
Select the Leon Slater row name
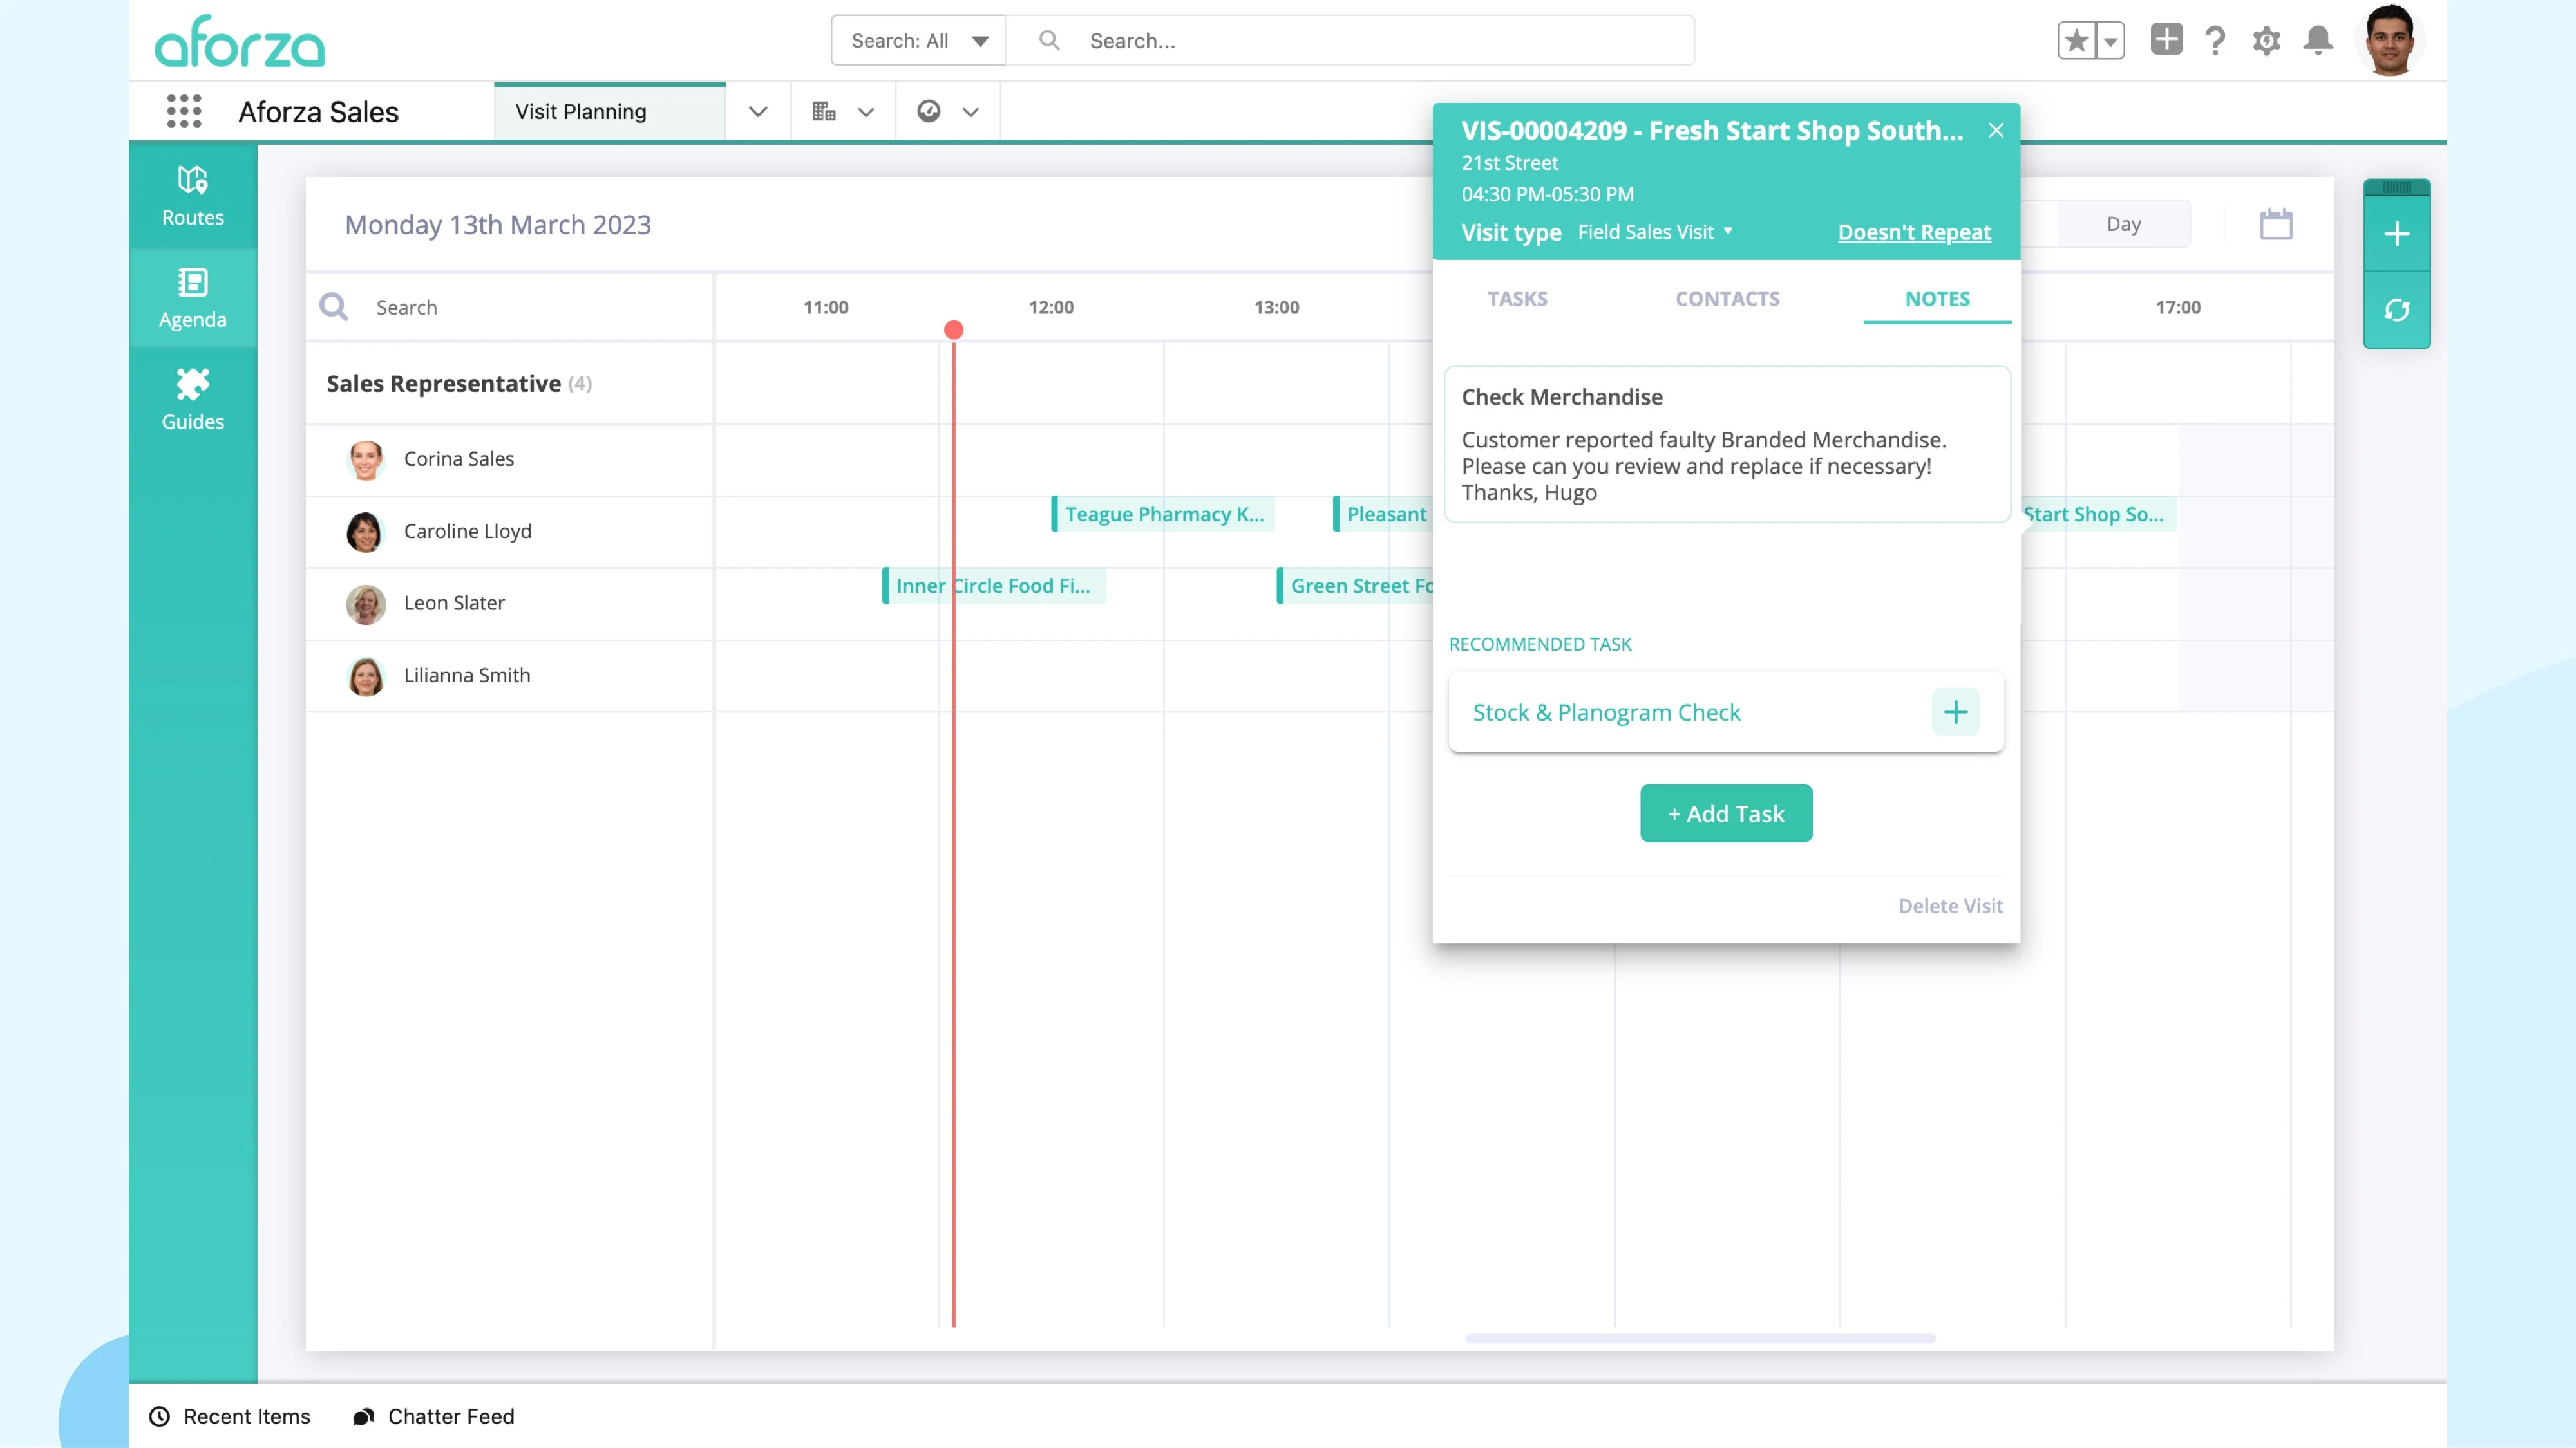point(454,602)
